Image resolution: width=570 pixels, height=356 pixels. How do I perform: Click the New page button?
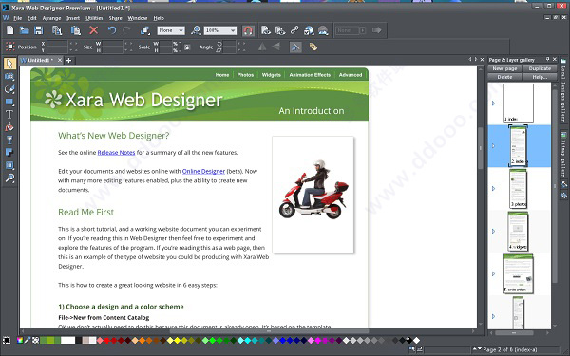tap(504, 68)
